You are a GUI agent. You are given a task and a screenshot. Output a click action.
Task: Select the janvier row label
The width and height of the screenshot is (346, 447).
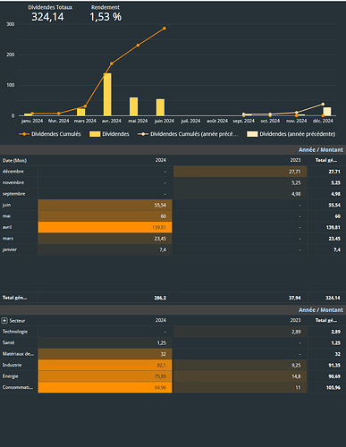pyautogui.click(x=10, y=249)
